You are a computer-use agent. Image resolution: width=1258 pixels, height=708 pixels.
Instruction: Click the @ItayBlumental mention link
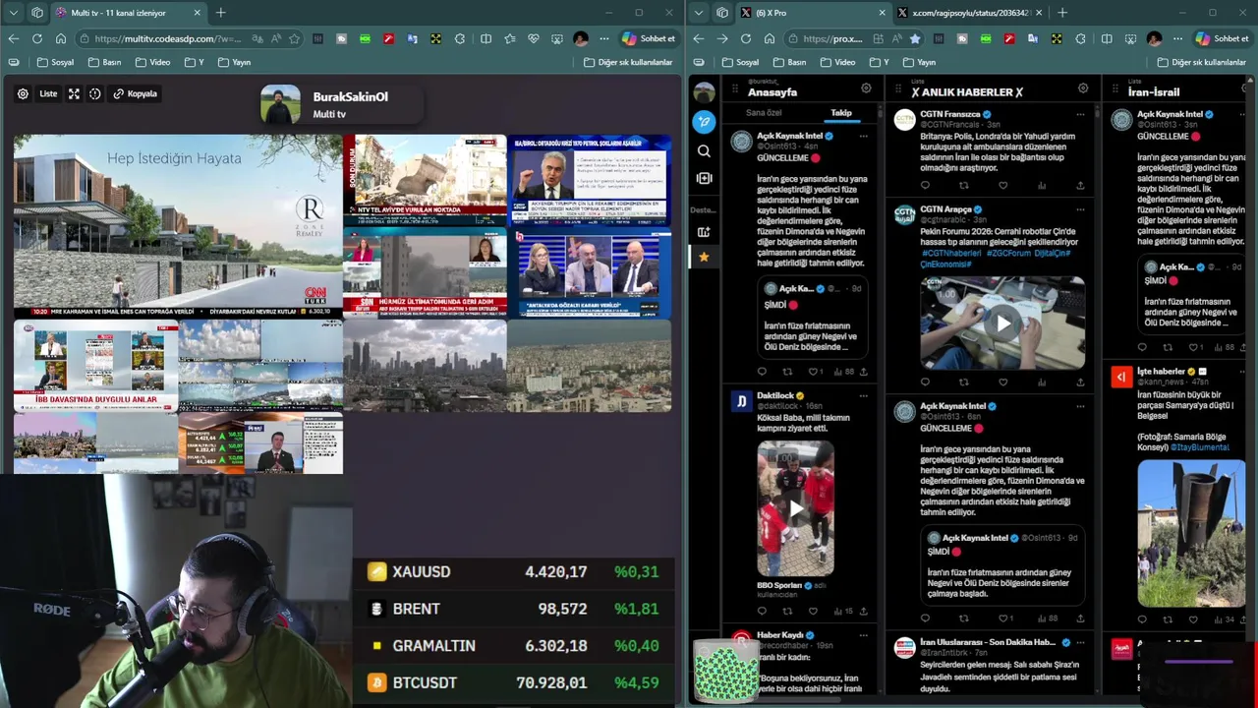[x=1200, y=446]
